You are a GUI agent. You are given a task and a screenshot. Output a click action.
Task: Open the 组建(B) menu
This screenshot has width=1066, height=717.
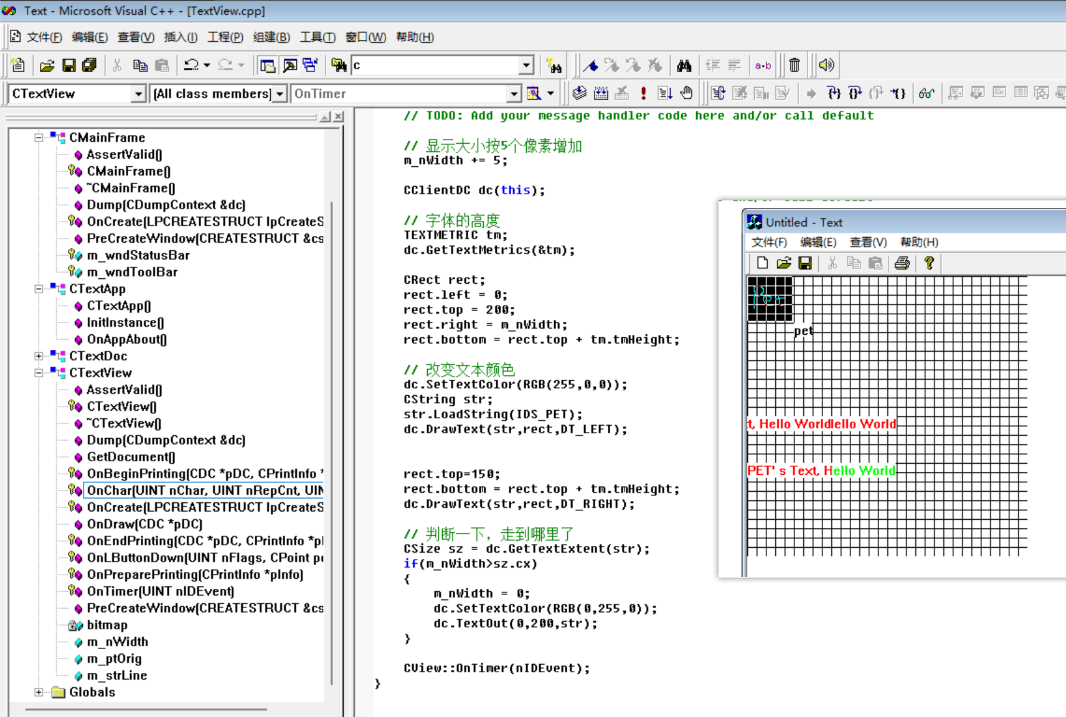tap(271, 37)
